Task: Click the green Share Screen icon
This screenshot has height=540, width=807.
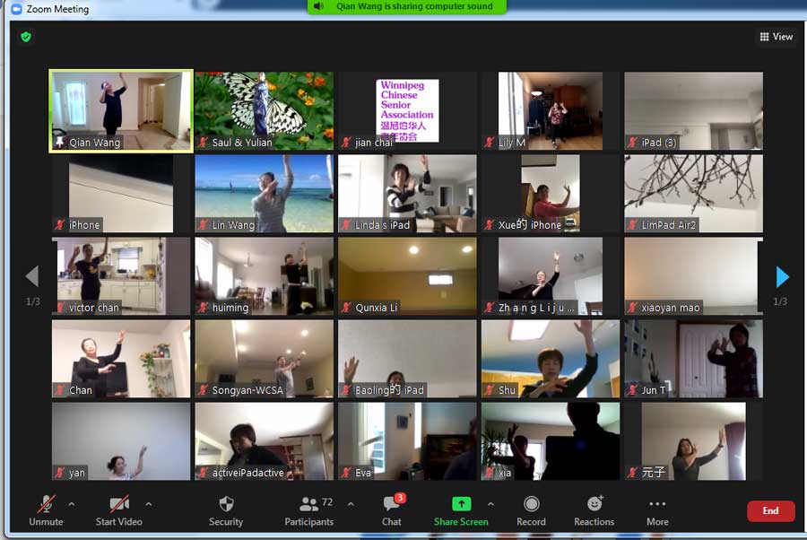Action: point(461,504)
